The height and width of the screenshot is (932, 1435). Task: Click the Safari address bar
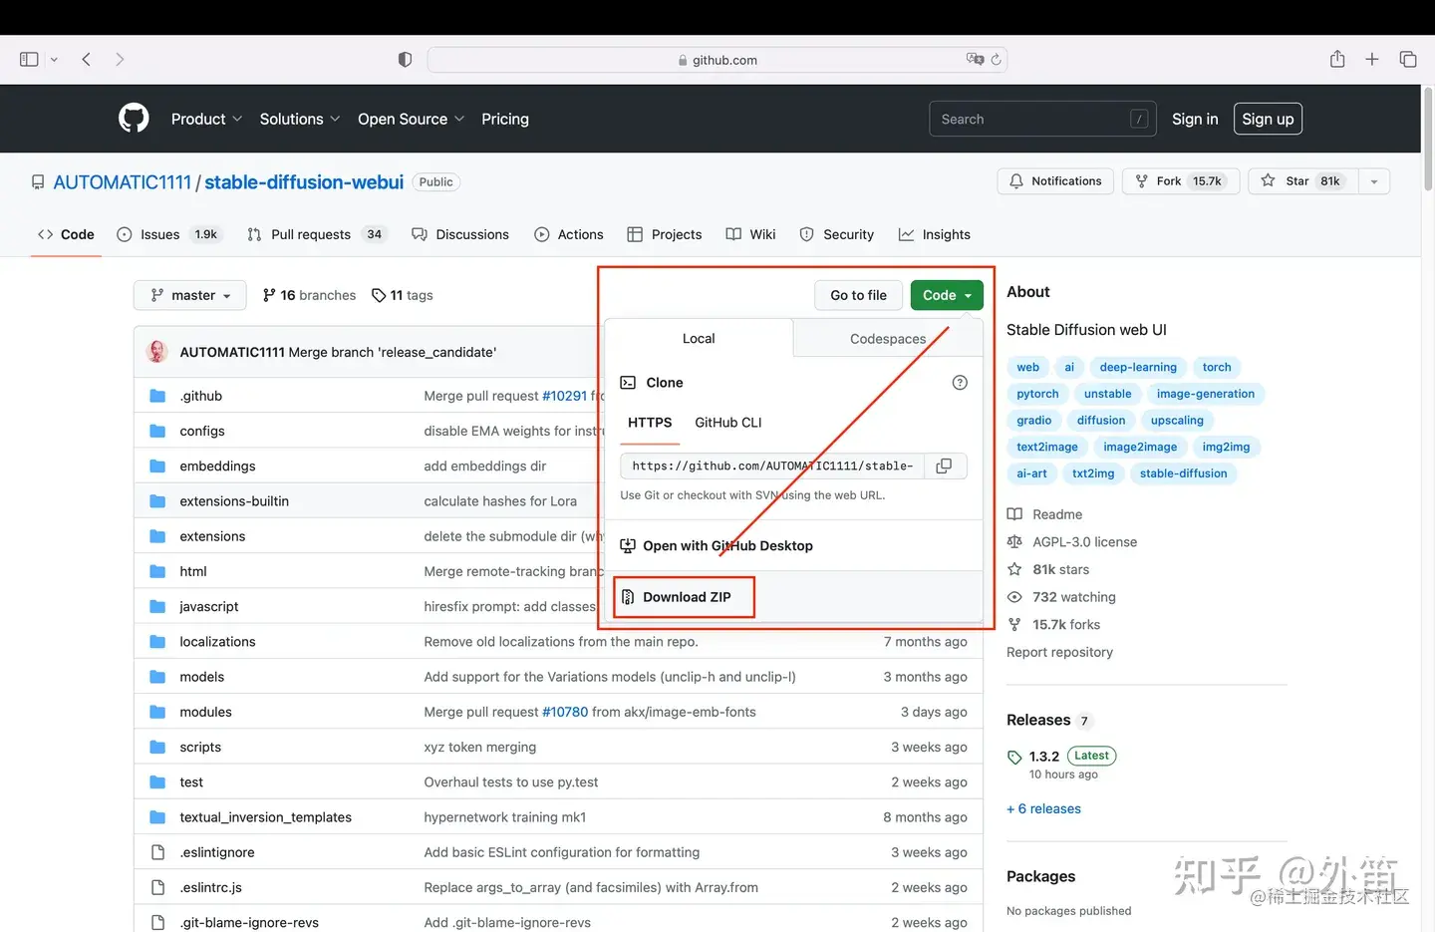717,60
